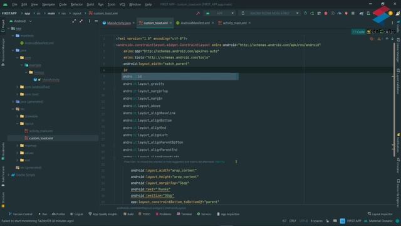Open the Refactor menu
This screenshot has height=226, width=401.
(76, 4)
